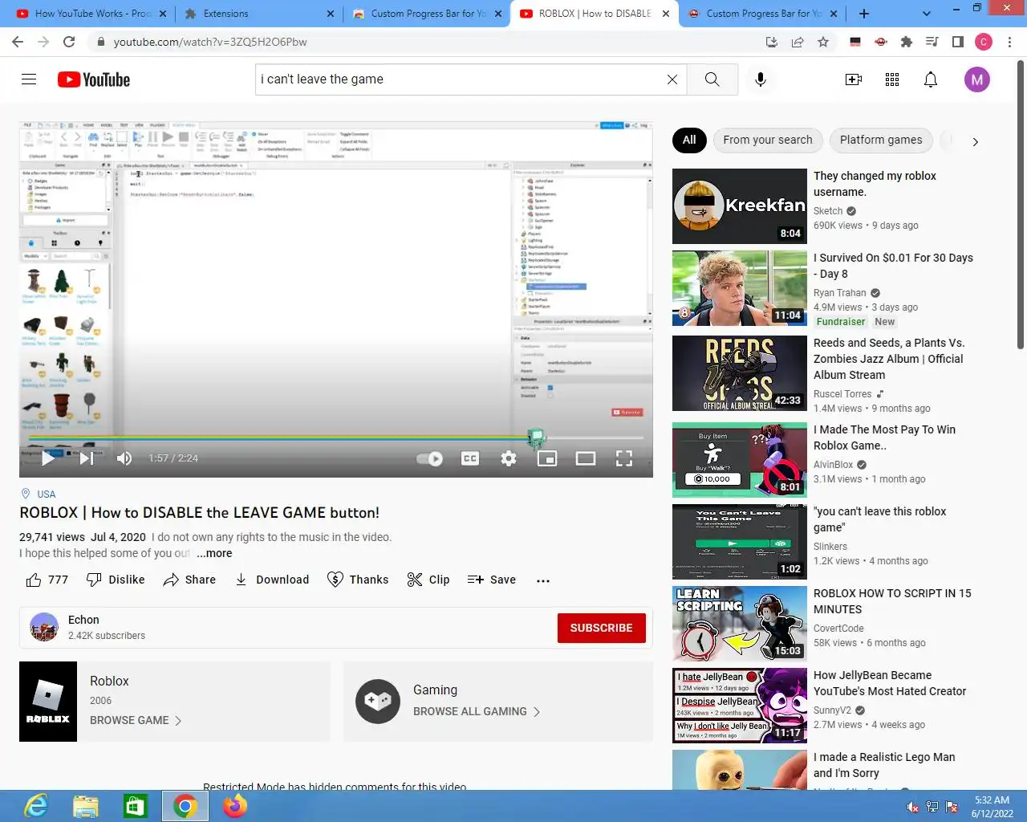Select the Platform games chip
This screenshot has width=1027, height=822.
coord(881,140)
